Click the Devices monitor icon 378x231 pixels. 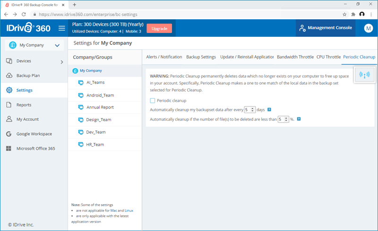click(9, 61)
